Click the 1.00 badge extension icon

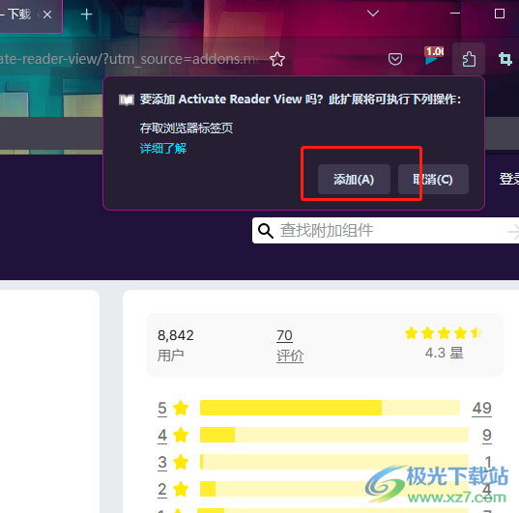tap(434, 56)
